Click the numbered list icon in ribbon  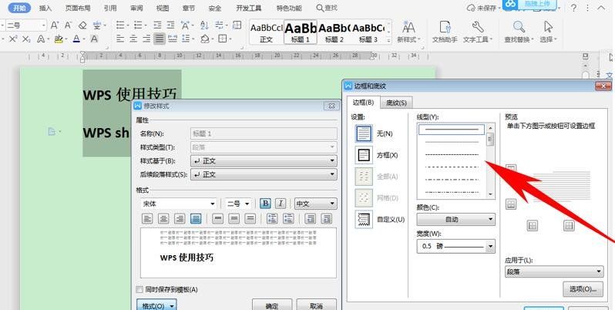pyautogui.click(x=138, y=25)
